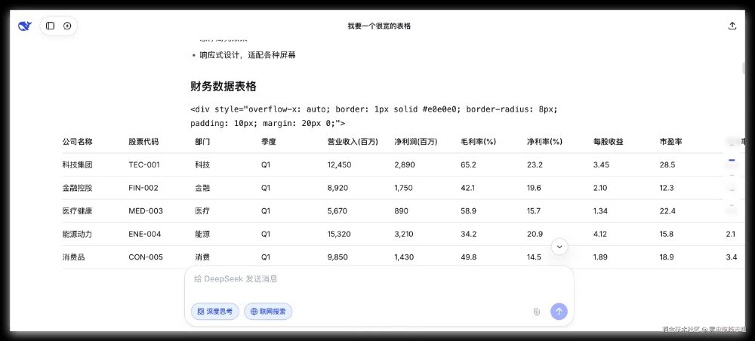The height and width of the screenshot is (341, 755).
Task: Click the 公司名称 column header
Action: point(77,142)
